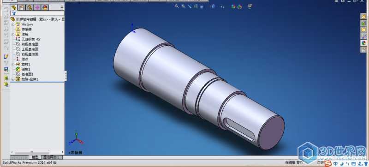Open Edit Appearance color ball in view toolbar
The image size is (369, 167).
coord(233,6)
